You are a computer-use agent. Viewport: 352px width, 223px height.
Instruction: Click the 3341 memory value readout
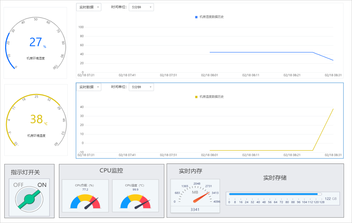pos(195,210)
